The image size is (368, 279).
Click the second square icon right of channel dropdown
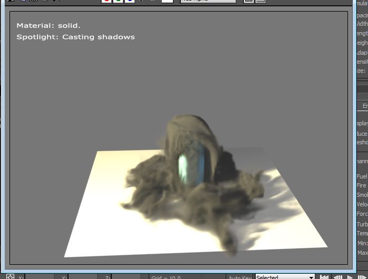click(260, 1)
